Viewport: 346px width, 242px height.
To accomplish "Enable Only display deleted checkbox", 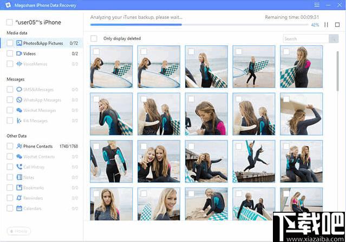I will pyautogui.click(x=94, y=38).
